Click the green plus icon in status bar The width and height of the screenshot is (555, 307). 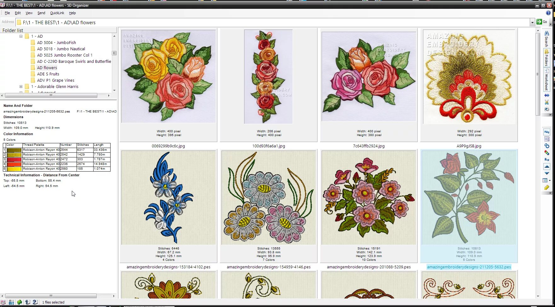coord(20,302)
